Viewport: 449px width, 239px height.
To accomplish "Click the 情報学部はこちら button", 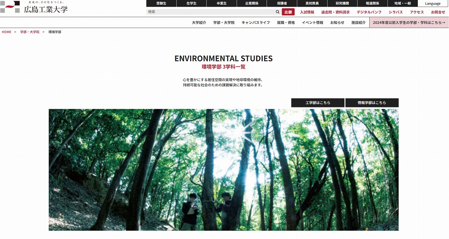I will click(x=371, y=102).
